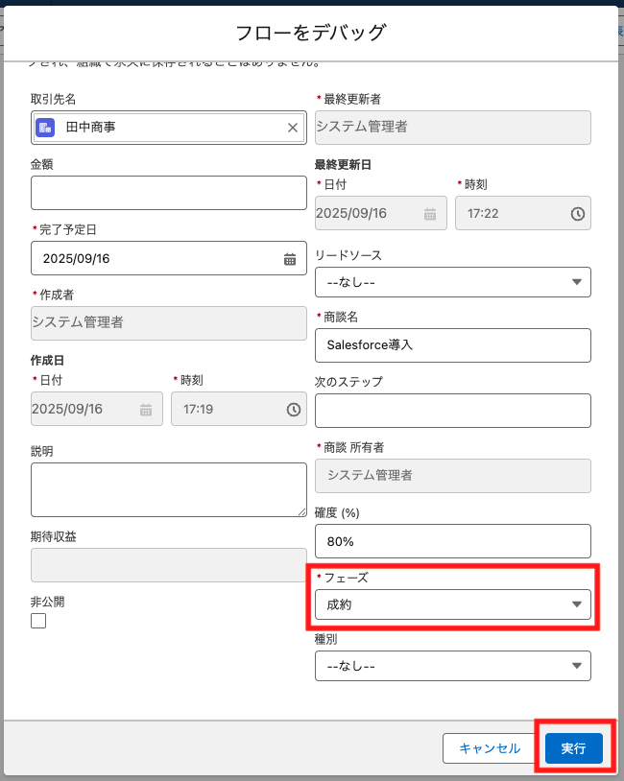Viewport: 624px width, 781px height.
Task: Click calendar icon in 作成日 date field
Action: (x=146, y=410)
